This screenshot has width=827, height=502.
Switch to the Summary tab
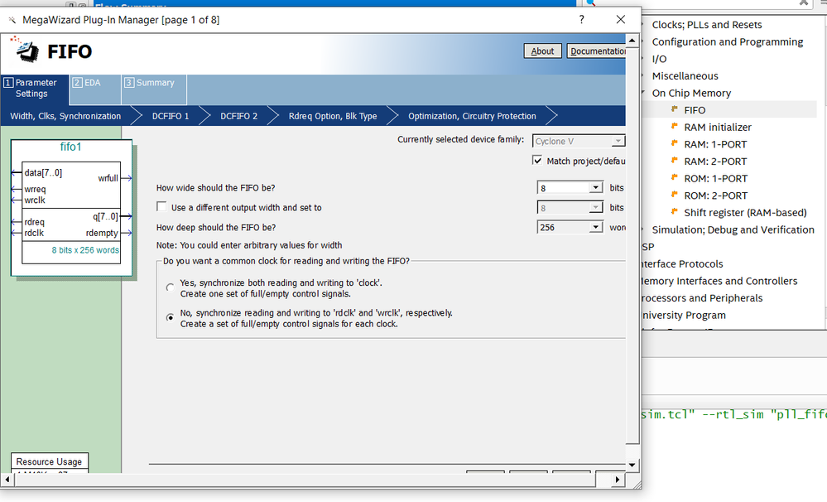tap(154, 89)
